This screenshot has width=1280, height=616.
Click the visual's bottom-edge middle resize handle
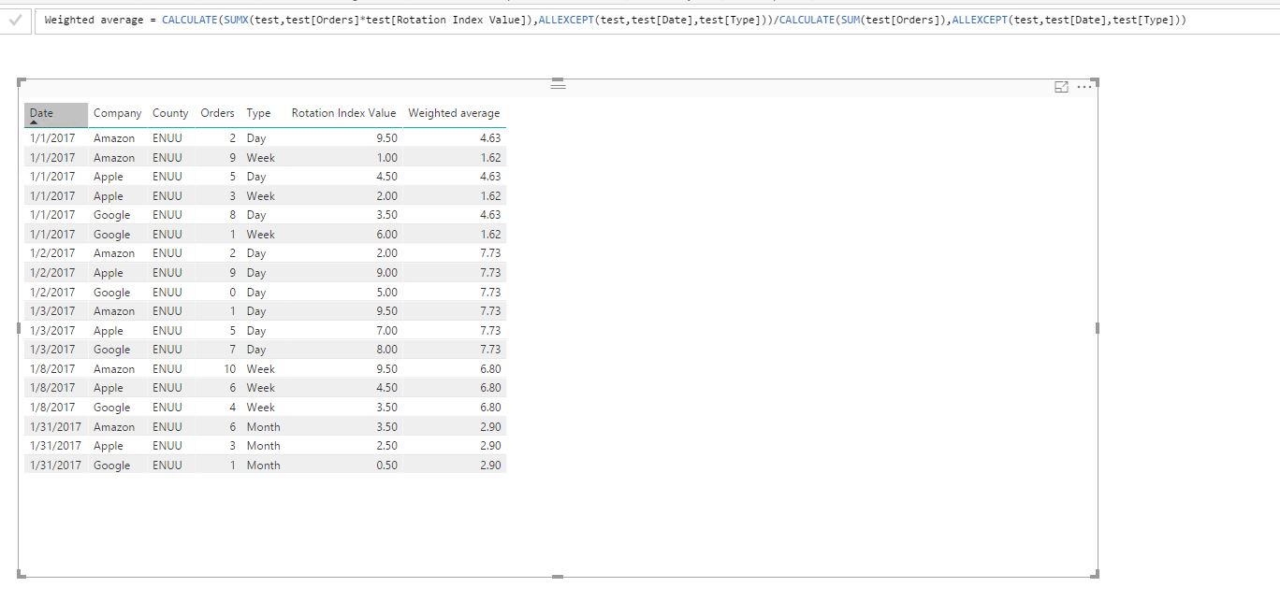(558, 576)
